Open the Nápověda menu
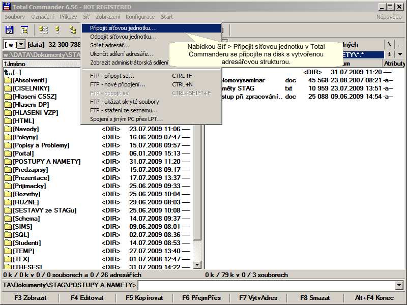The image size is (407, 305). click(389, 17)
